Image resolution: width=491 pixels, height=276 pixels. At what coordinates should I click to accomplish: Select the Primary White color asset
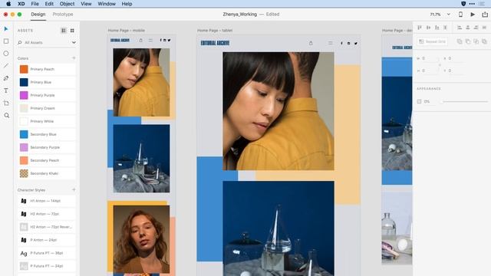coord(47,121)
